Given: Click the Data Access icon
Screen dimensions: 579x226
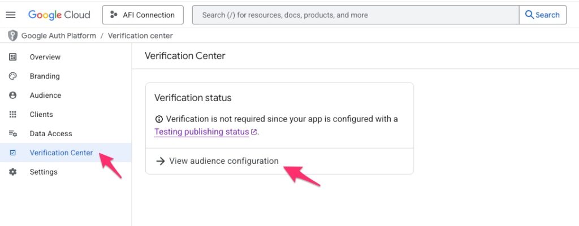Looking at the screenshot, I should tap(13, 134).
